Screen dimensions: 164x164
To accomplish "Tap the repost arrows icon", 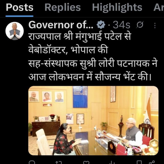I will click(x=59, y=162).
